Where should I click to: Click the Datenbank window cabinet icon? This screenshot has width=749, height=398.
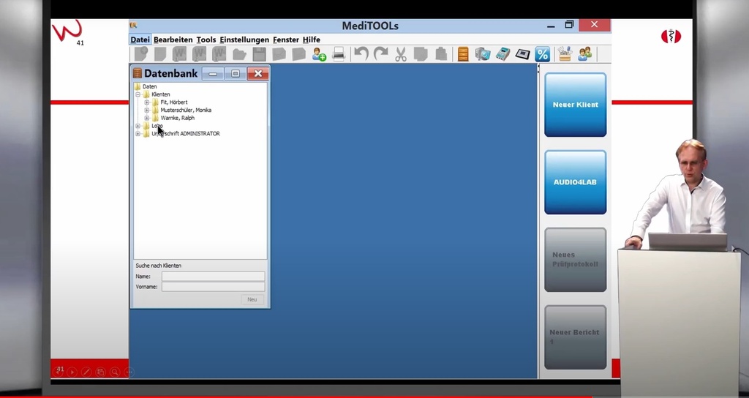138,74
